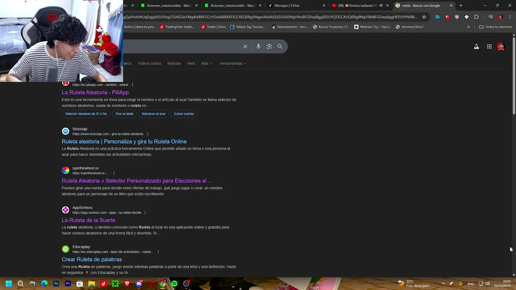Open the 7TV extension icon
This screenshot has height=290, width=516.
pos(437,17)
